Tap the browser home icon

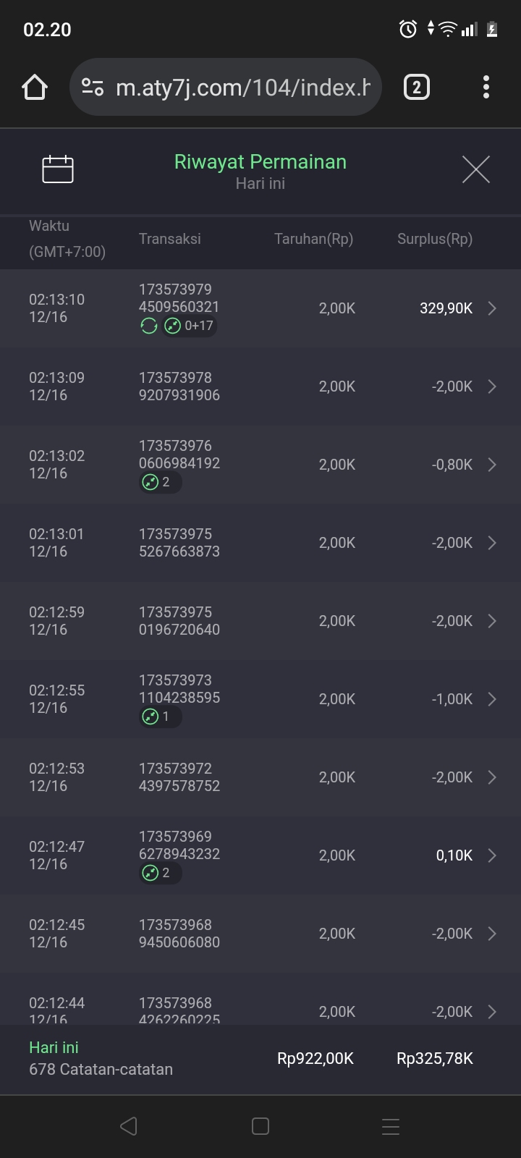coord(35,88)
